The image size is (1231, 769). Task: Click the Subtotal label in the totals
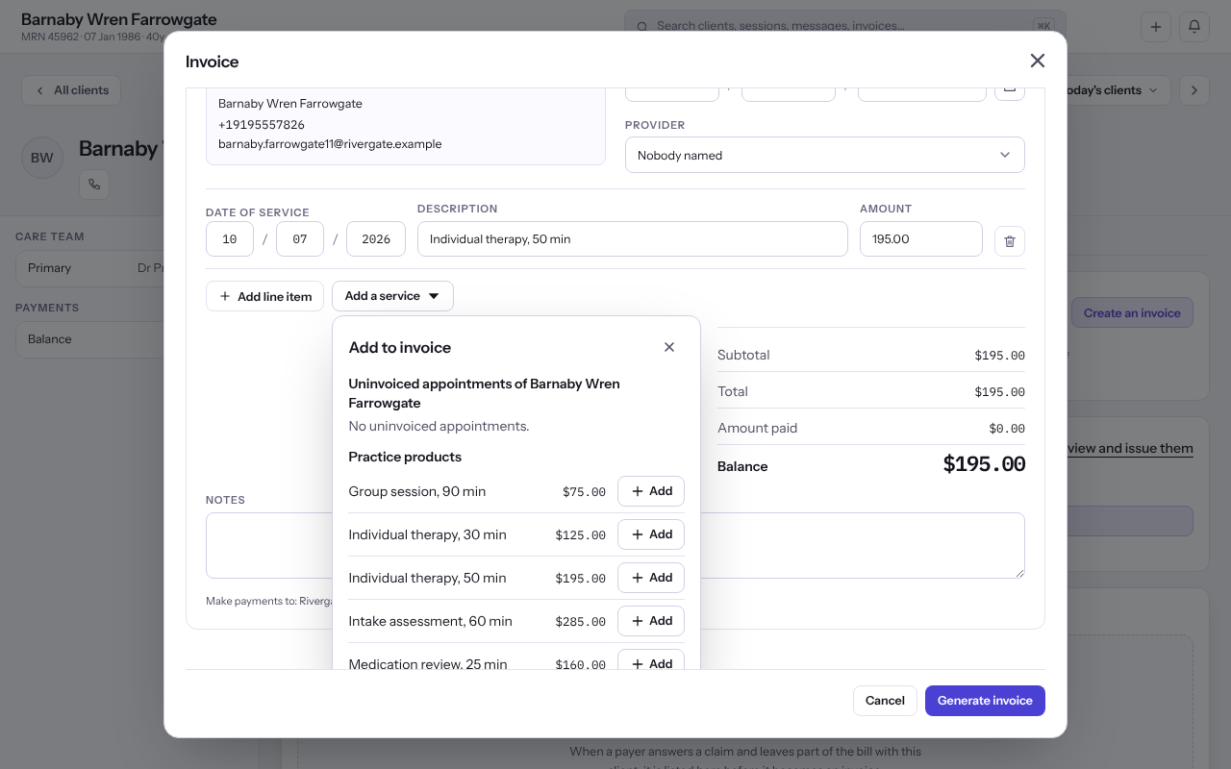[743, 355]
